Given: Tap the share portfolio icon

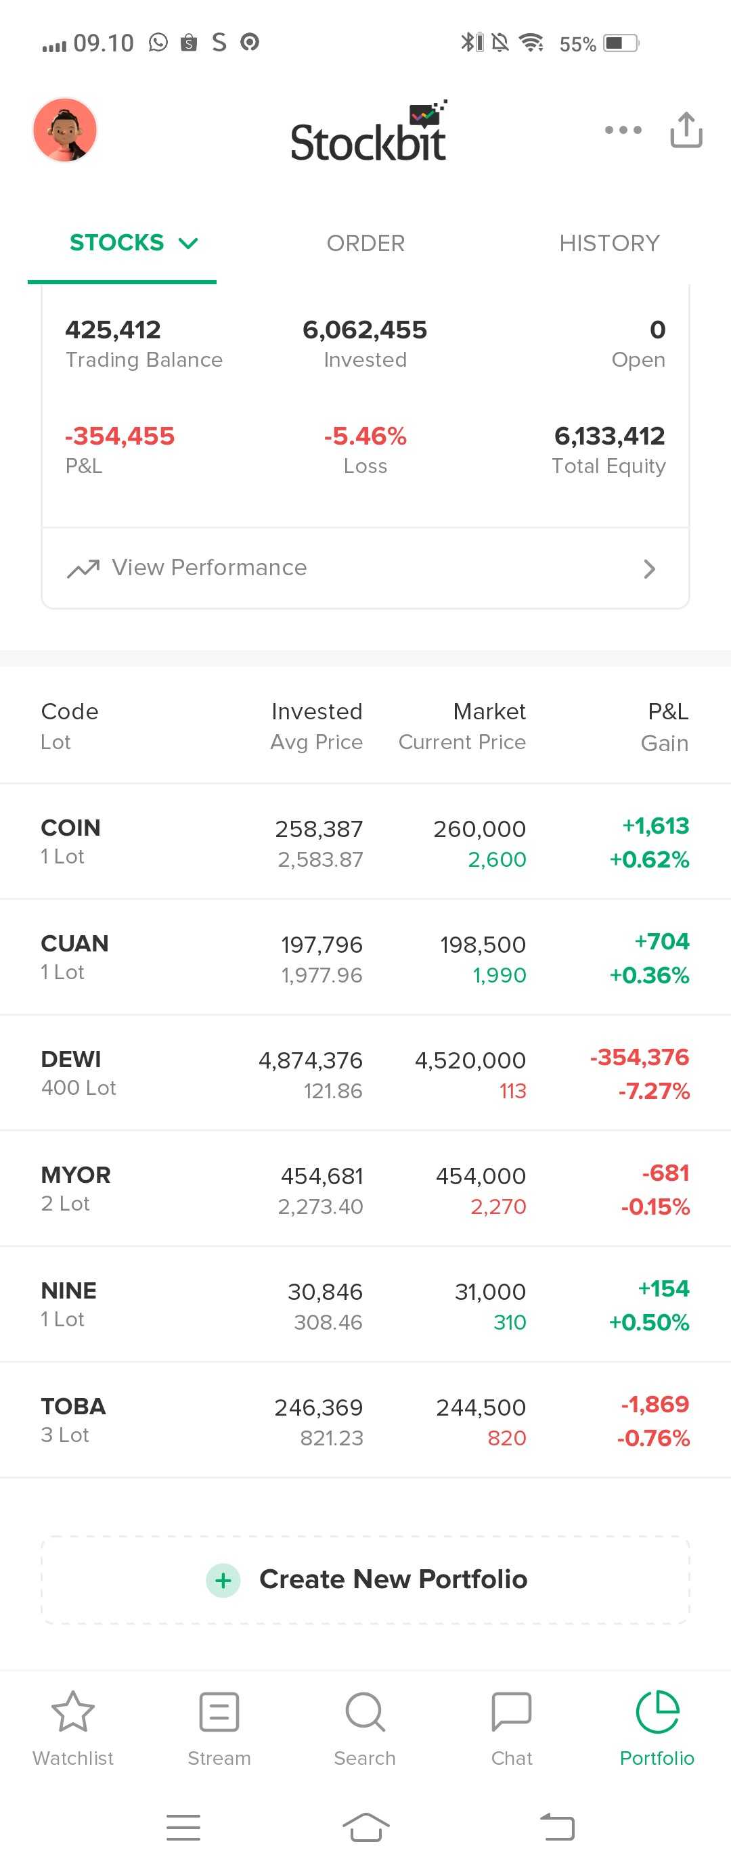Looking at the screenshot, I should (x=685, y=130).
